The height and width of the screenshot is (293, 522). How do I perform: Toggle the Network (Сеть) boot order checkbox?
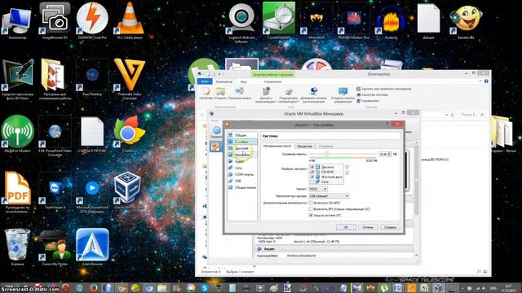tap(312, 181)
